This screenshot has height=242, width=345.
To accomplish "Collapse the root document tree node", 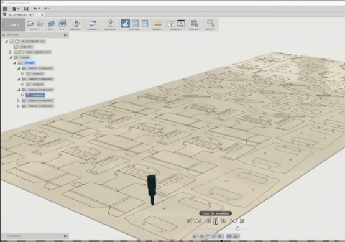I will pyautogui.click(x=7, y=42).
